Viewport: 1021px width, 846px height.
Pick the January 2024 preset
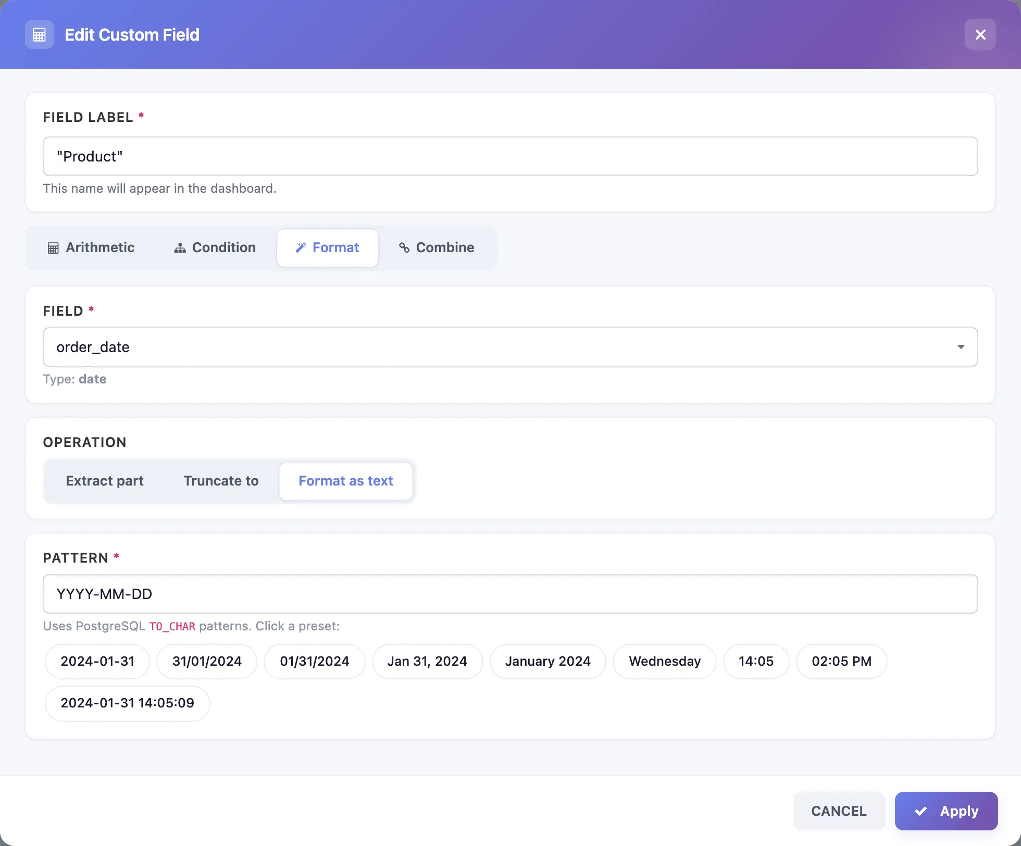(x=548, y=662)
